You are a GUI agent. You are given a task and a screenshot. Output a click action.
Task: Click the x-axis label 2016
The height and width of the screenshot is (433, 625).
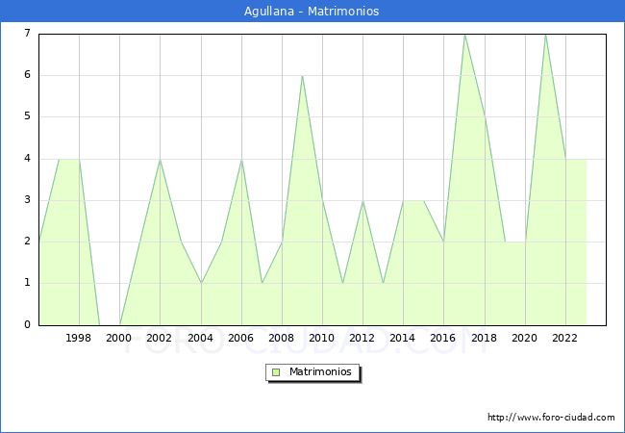coord(443,338)
